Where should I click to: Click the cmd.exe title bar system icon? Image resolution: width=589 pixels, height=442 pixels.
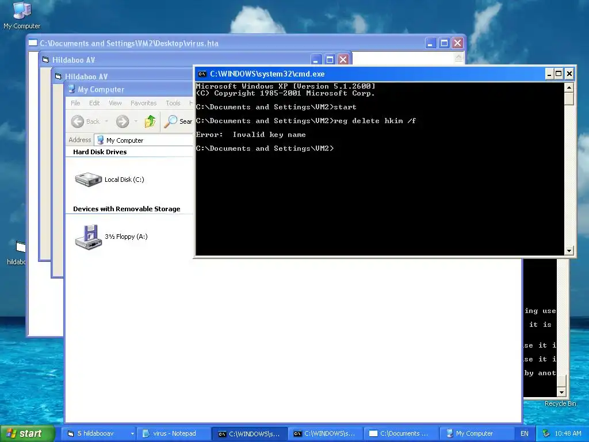(202, 74)
